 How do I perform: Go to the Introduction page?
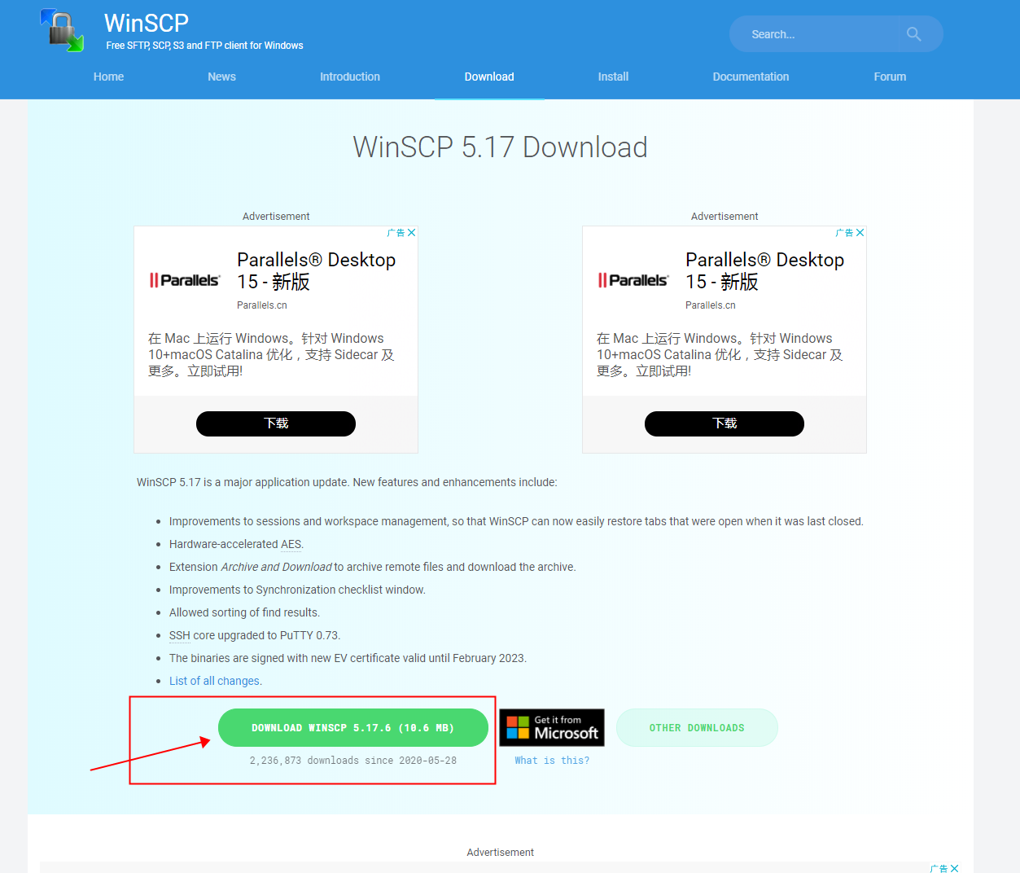point(350,77)
